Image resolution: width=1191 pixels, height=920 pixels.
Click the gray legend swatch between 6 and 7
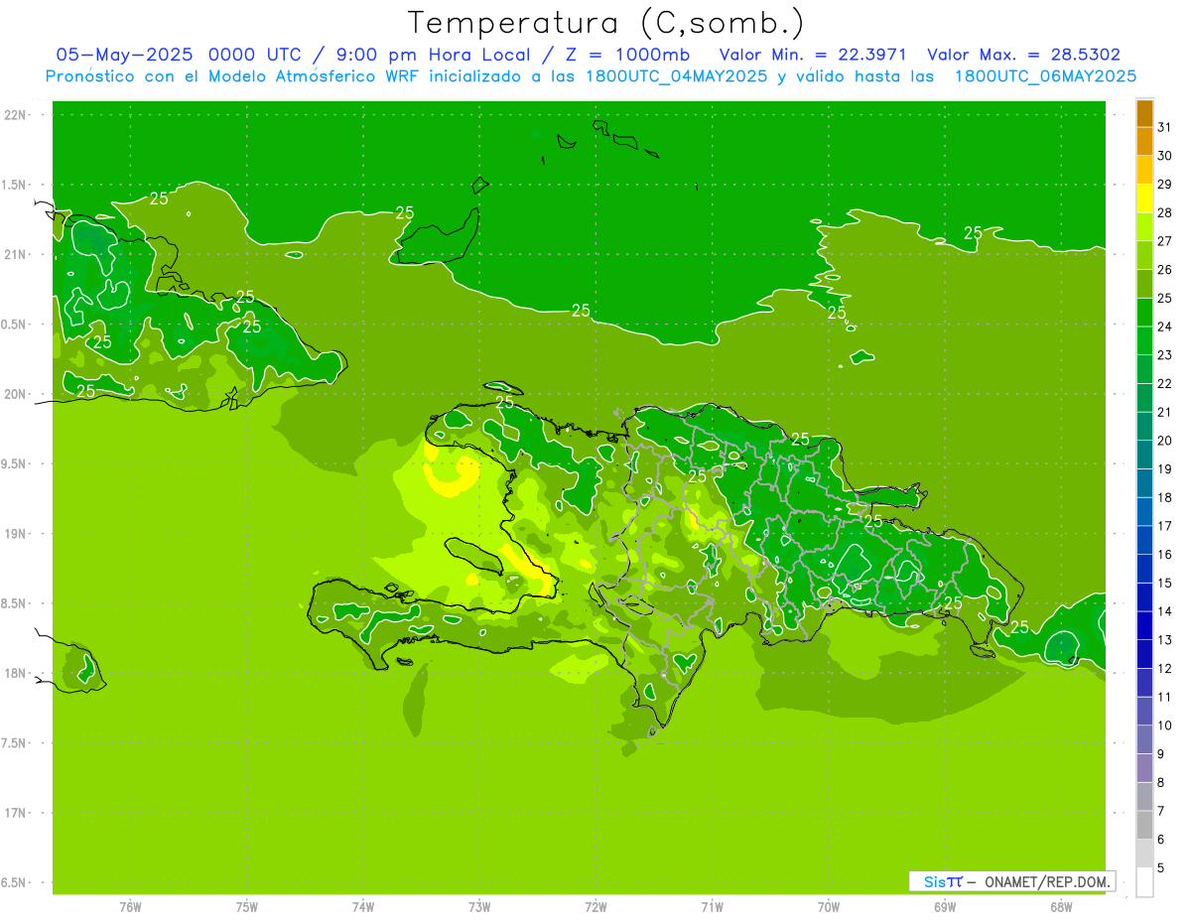tap(1144, 825)
